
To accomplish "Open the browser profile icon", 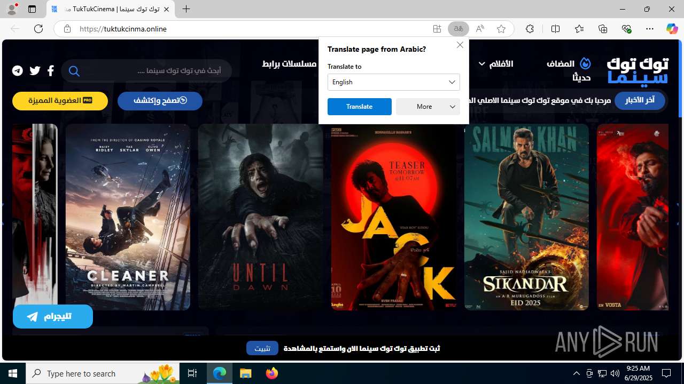I will coord(12,9).
